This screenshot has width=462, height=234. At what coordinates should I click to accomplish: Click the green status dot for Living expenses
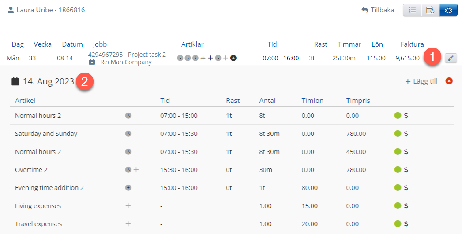coord(398,206)
